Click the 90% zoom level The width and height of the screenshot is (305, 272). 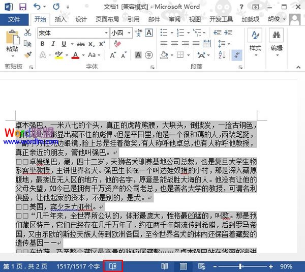click(x=286, y=266)
